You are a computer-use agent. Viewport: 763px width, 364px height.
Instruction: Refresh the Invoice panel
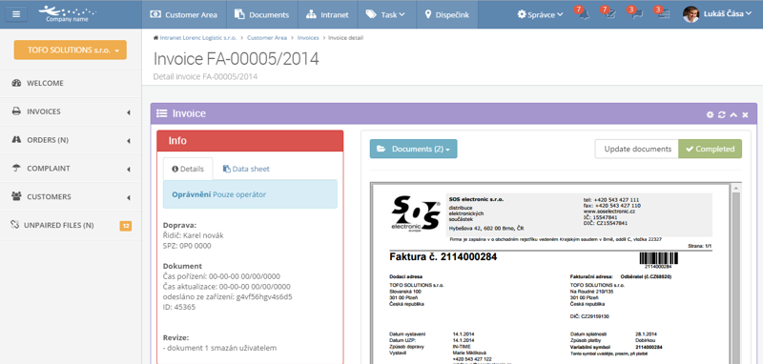pyautogui.click(x=722, y=114)
